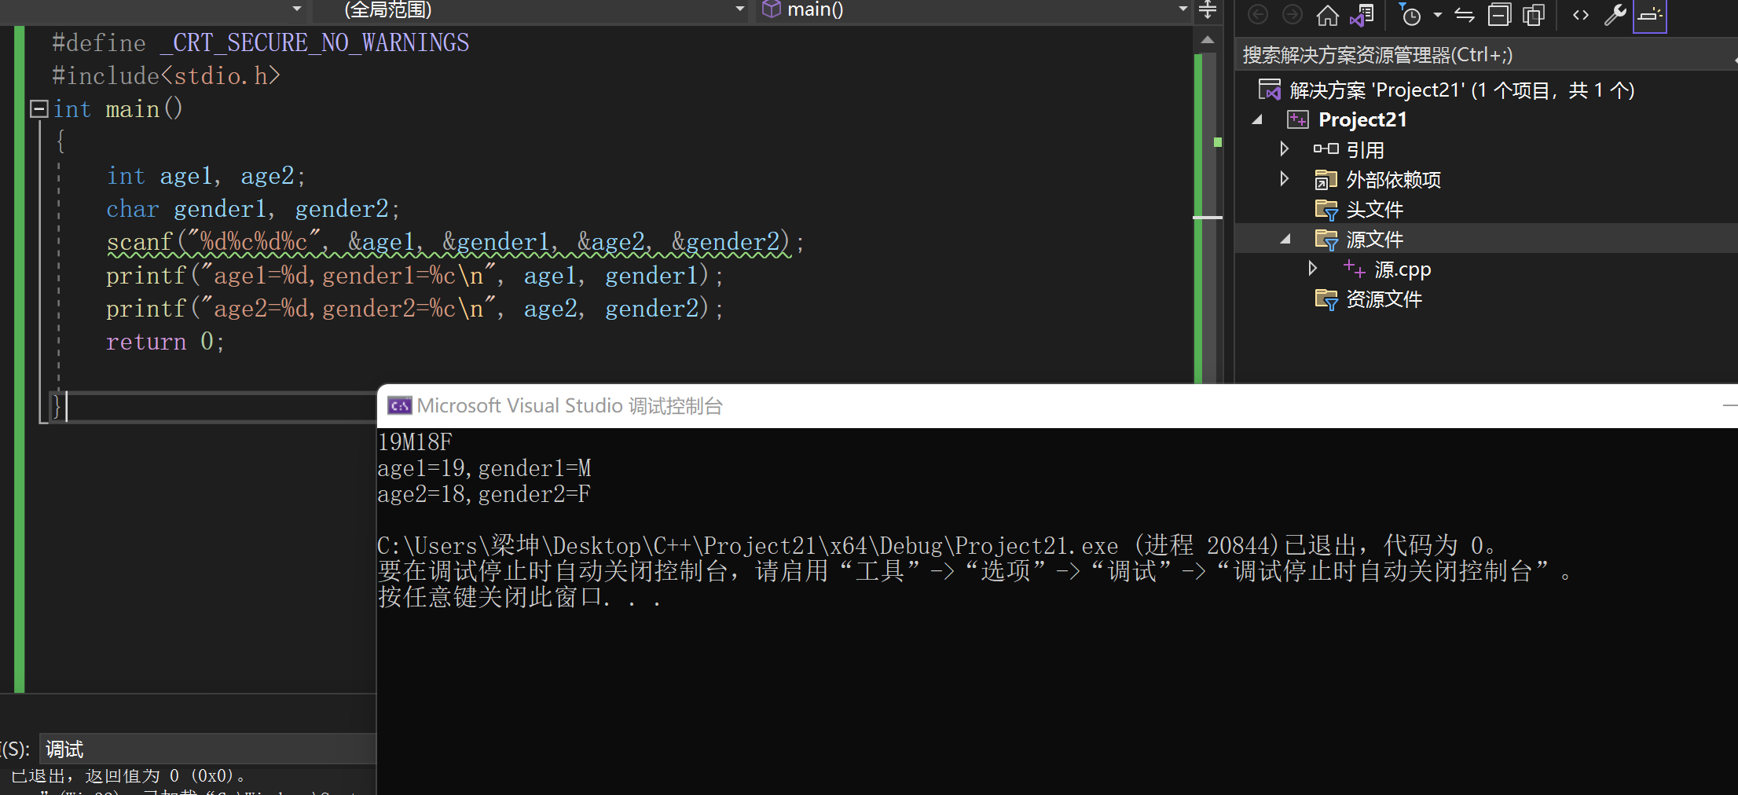Collapse all nodes using Solution Explorer toolbar icon
Image resolution: width=1738 pixels, height=795 pixels.
point(1499,15)
